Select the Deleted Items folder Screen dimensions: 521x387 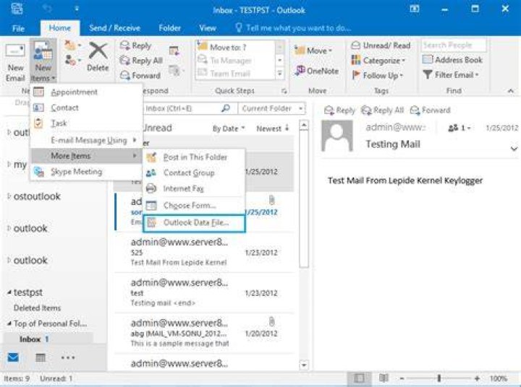tap(37, 308)
